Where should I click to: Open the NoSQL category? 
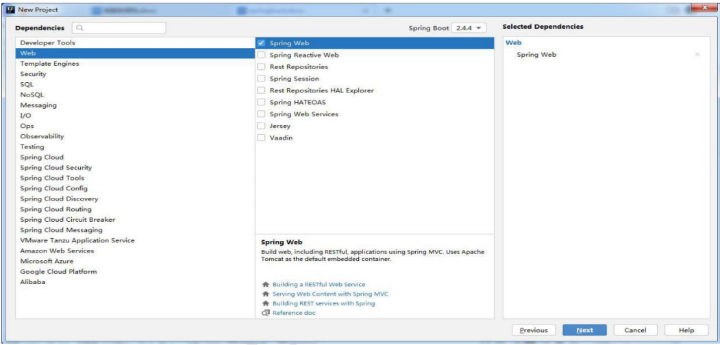pos(135,95)
